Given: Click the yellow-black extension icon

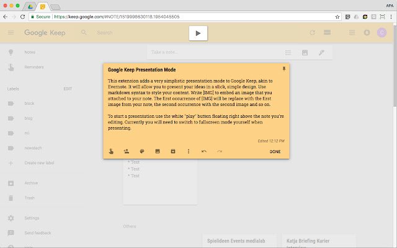Looking at the screenshot, I should tap(365, 17).
